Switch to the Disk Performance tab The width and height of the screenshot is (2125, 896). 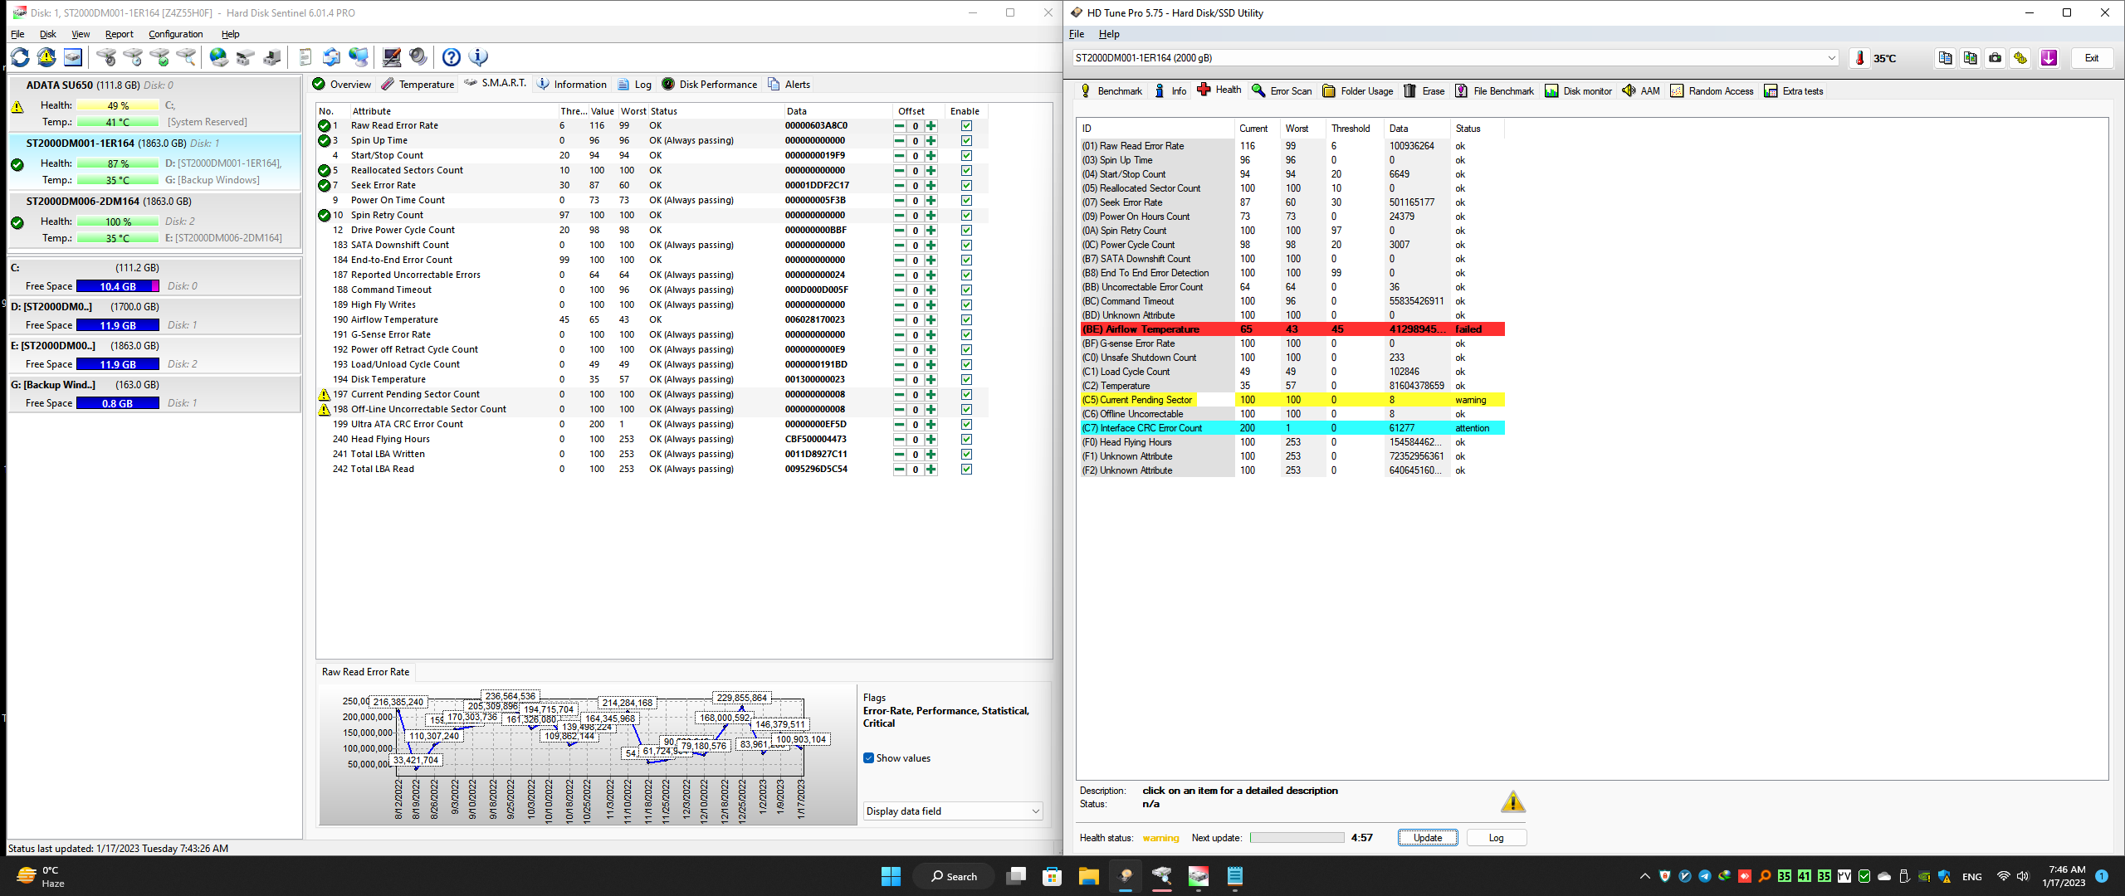710,85
